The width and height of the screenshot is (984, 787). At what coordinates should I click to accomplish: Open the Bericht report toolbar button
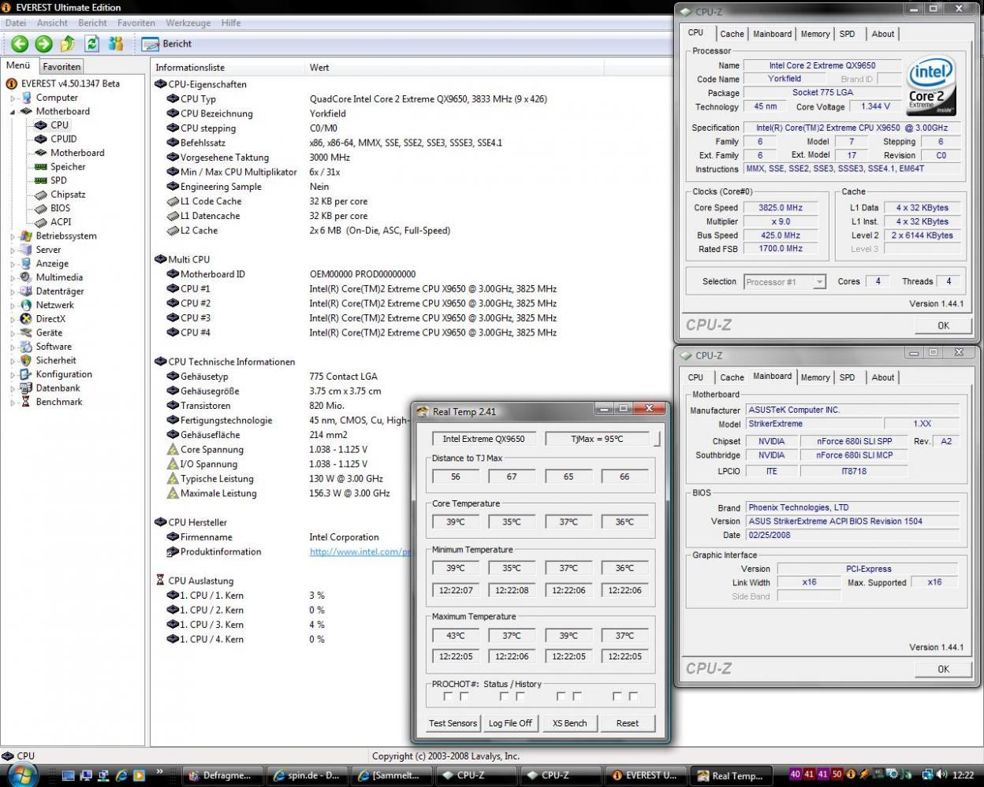click(x=167, y=44)
